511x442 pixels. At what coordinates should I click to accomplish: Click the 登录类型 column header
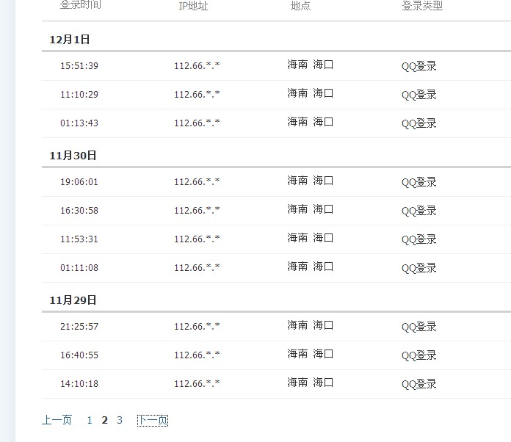pos(422,6)
